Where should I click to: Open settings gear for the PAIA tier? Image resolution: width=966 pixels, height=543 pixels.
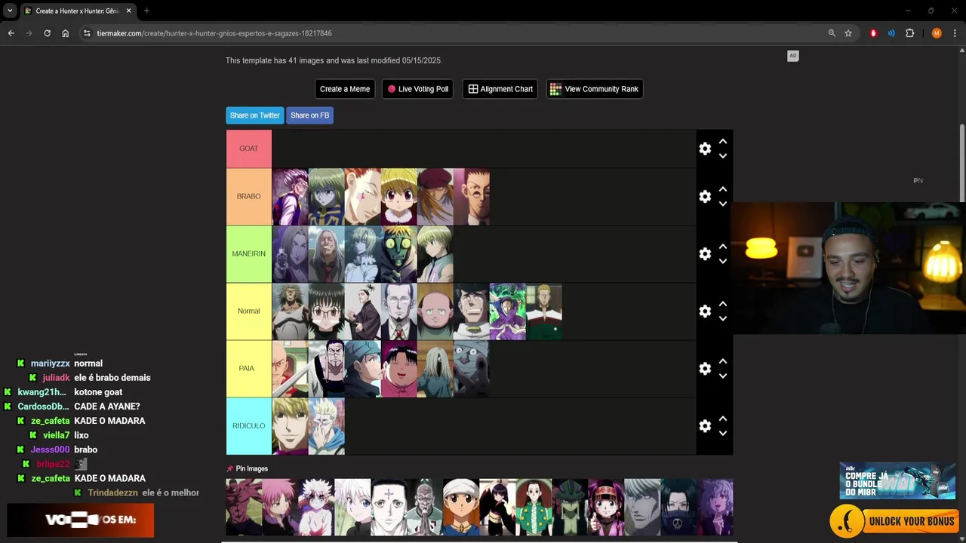click(705, 369)
